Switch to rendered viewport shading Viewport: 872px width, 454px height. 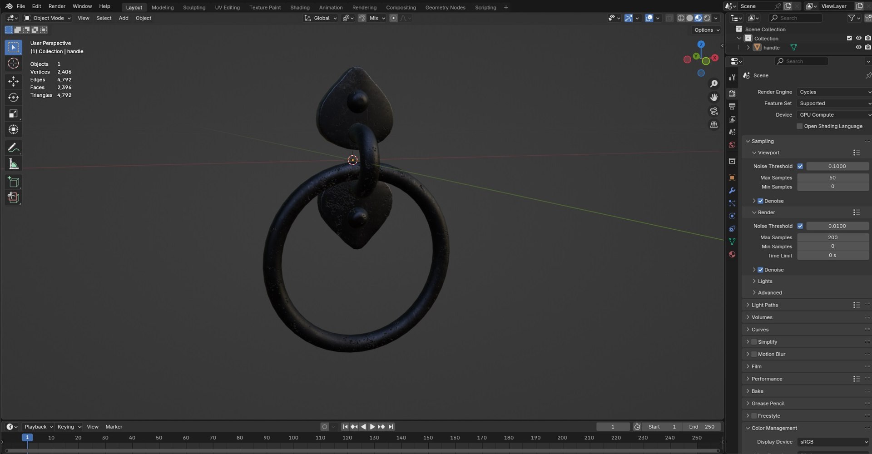(707, 18)
